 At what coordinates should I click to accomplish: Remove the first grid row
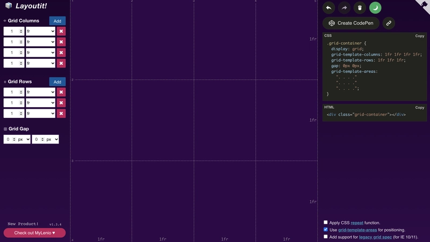point(61,92)
